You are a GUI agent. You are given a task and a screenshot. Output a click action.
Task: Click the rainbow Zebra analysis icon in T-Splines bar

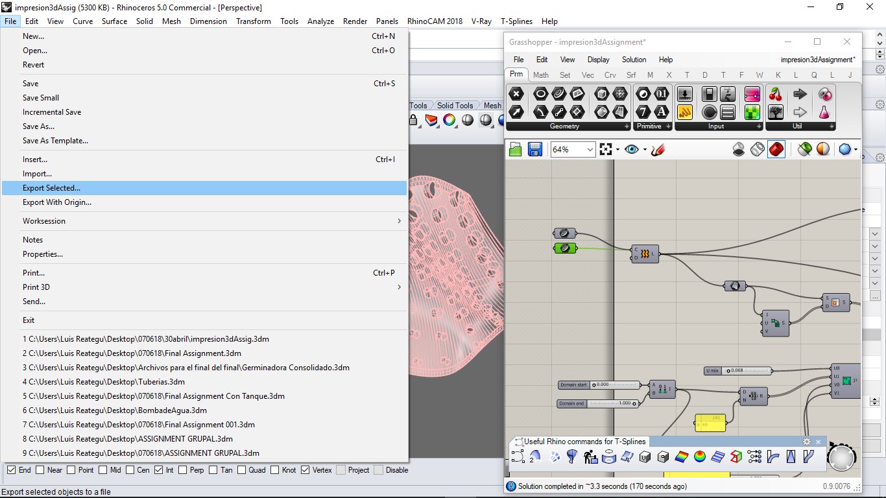pyautogui.click(x=682, y=457)
